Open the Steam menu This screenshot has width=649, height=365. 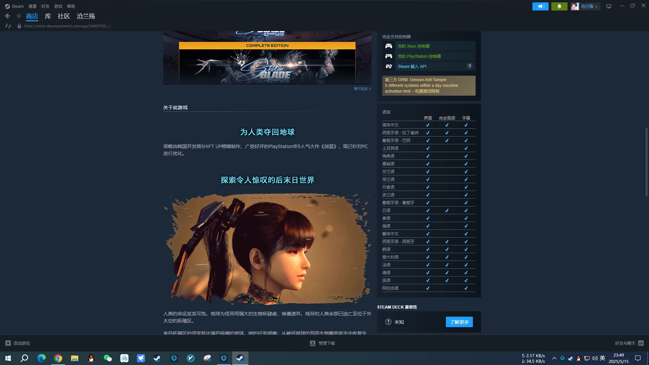coord(14,6)
